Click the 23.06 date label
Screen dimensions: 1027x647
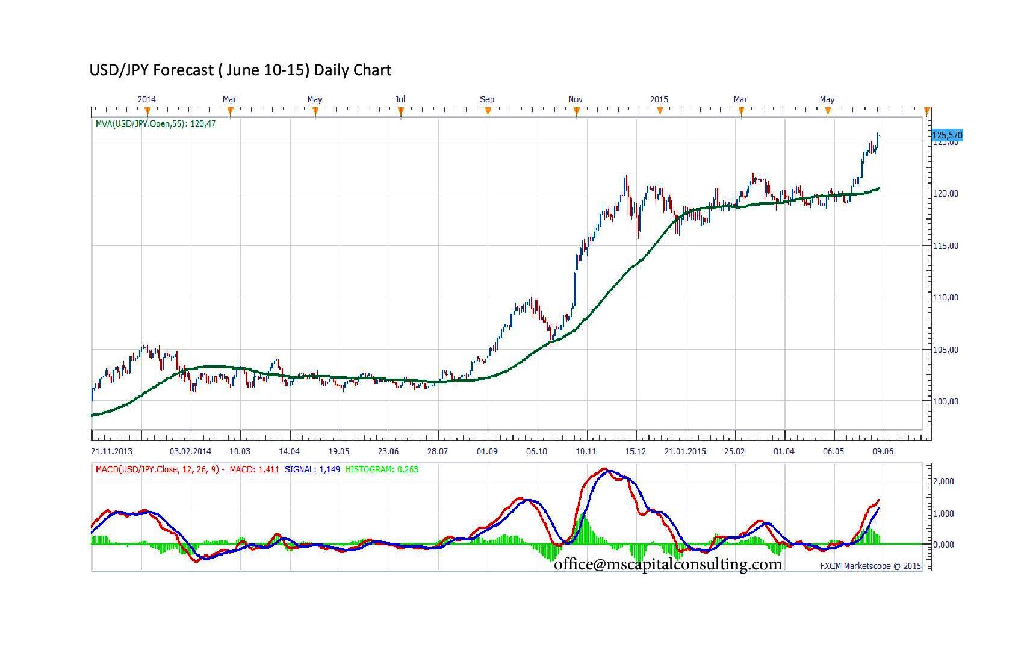pos(388,451)
